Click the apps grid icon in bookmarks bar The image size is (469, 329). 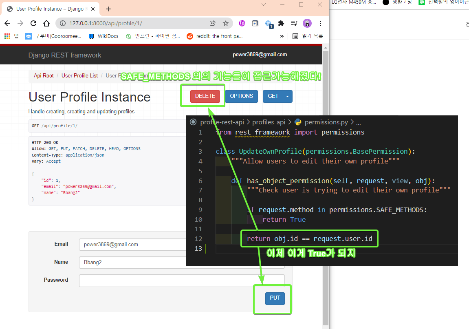click(x=7, y=36)
